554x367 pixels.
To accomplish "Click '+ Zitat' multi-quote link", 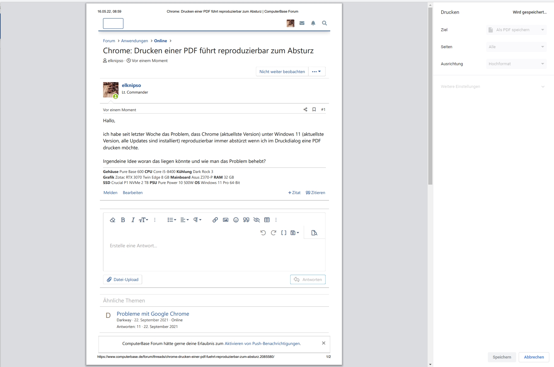I will (x=294, y=192).
